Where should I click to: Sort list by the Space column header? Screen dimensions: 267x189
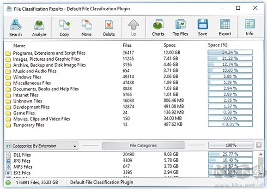click(x=170, y=45)
